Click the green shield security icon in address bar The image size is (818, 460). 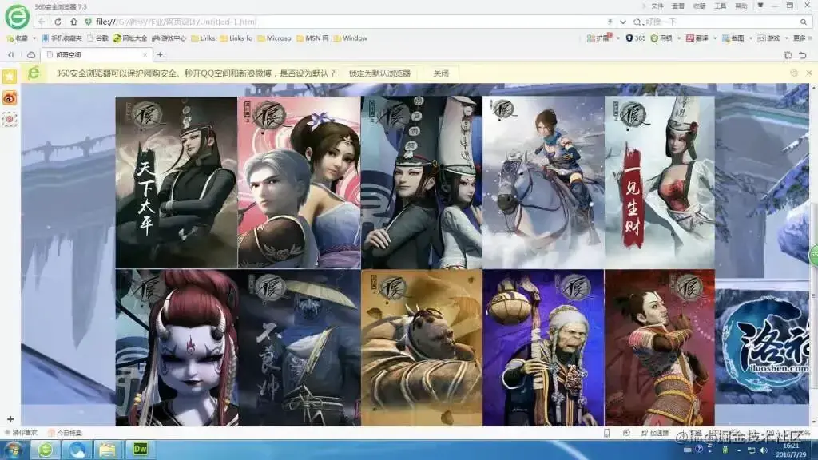click(x=88, y=22)
